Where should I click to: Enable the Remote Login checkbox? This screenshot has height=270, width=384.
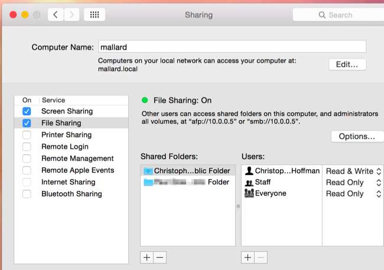(x=27, y=147)
